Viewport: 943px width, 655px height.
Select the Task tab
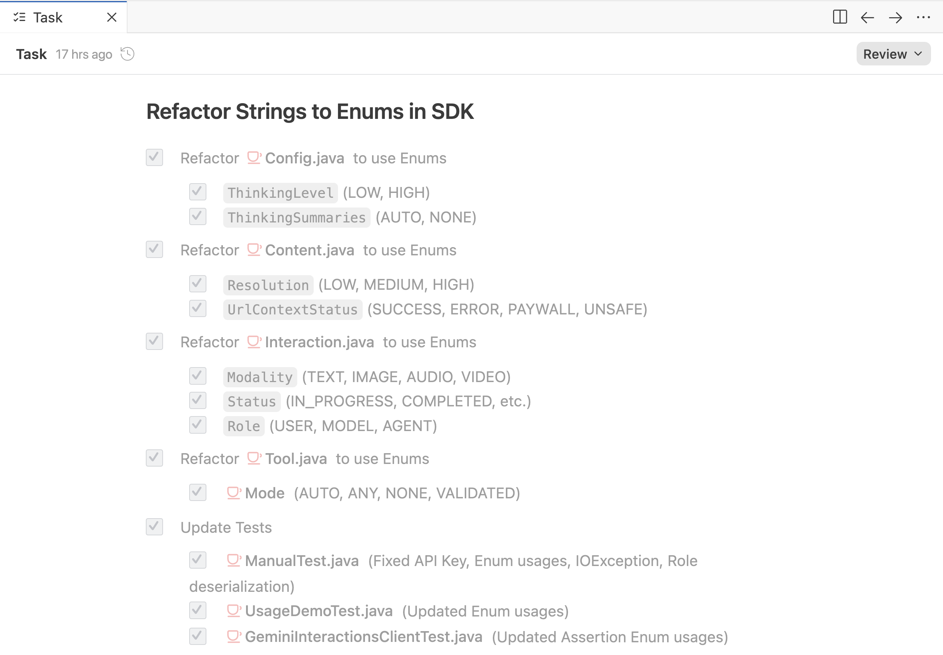click(48, 17)
